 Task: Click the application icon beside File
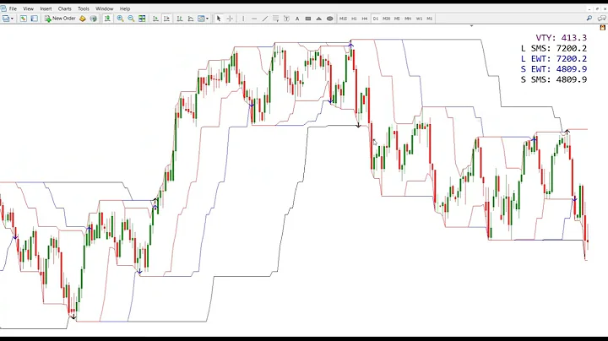(3, 8)
